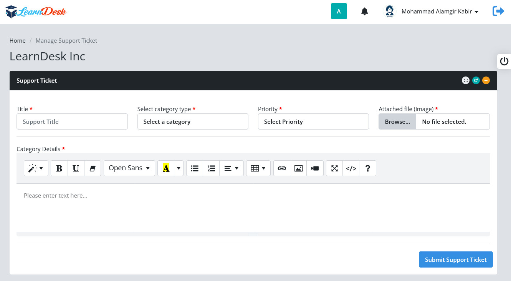511x281 pixels.
Task: Apply the yellow highlight text color
Action: [166, 168]
